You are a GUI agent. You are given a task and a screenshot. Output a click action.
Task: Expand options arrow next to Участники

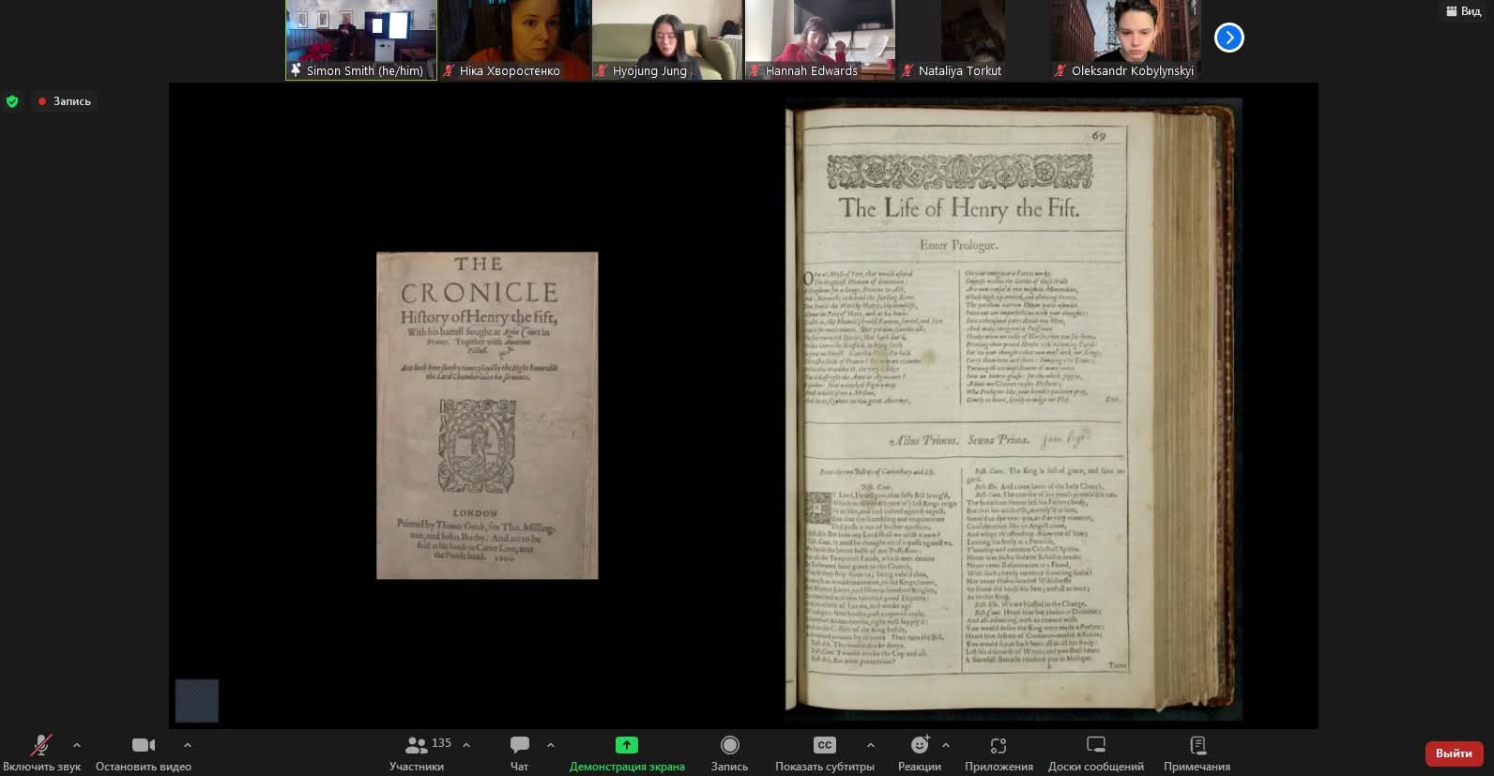point(466,745)
